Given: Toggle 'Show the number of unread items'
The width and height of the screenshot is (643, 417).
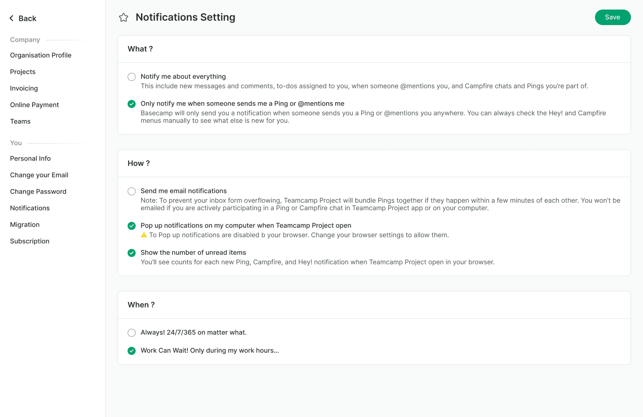Looking at the screenshot, I should click(x=132, y=253).
